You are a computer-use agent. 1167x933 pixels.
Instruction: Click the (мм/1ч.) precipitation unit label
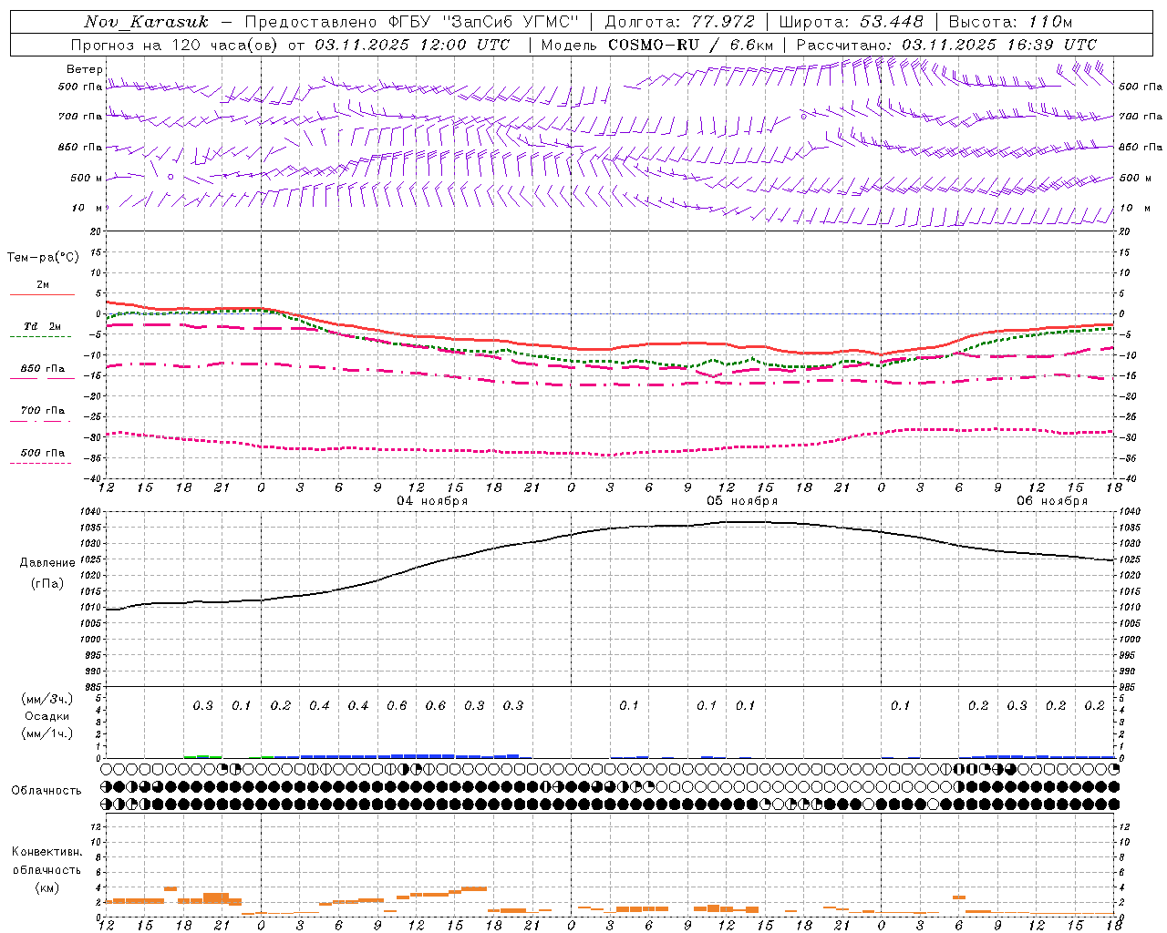pos(47,733)
